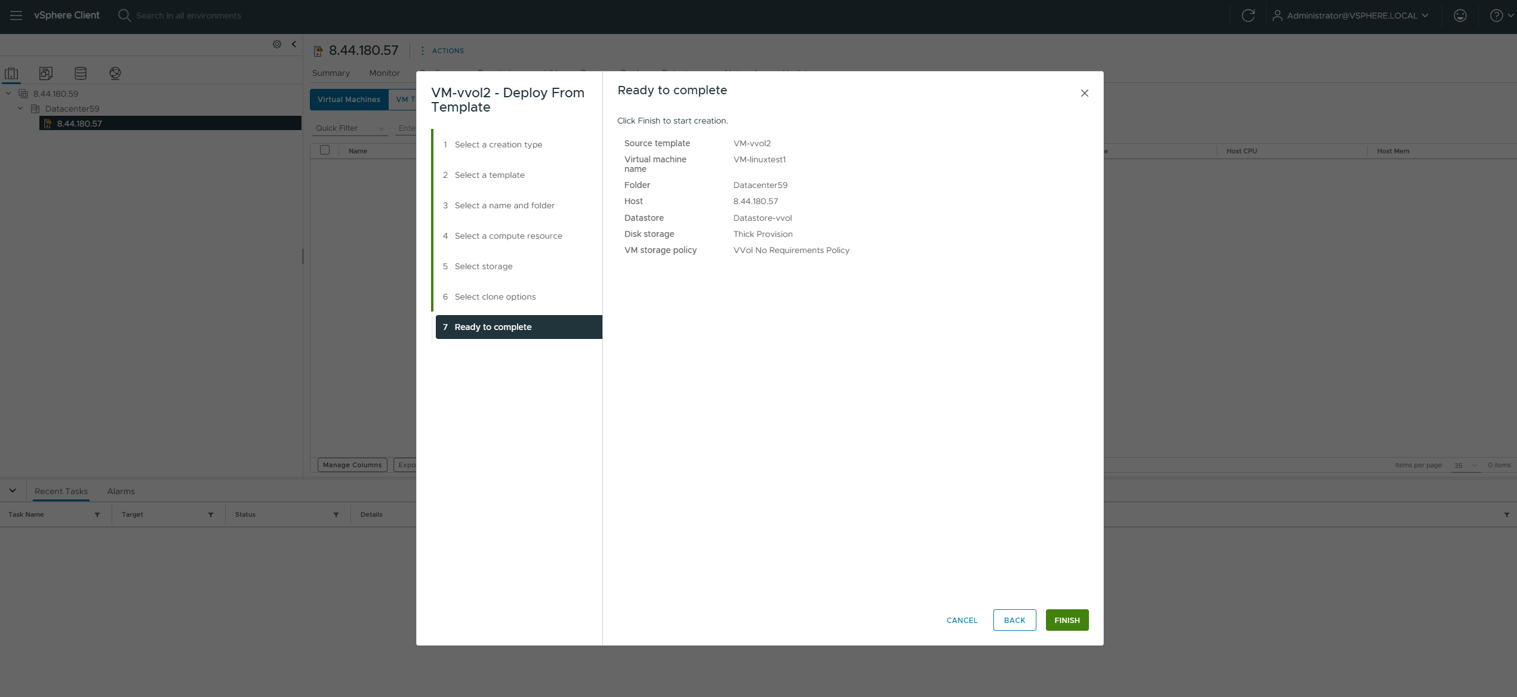Image resolution: width=1517 pixels, height=697 pixels.
Task: Go to wizard step Select a compute resource
Action: click(x=509, y=236)
